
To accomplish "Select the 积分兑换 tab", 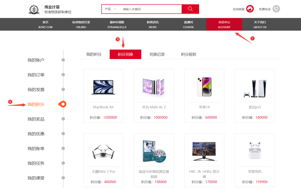I will tap(125, 54).
